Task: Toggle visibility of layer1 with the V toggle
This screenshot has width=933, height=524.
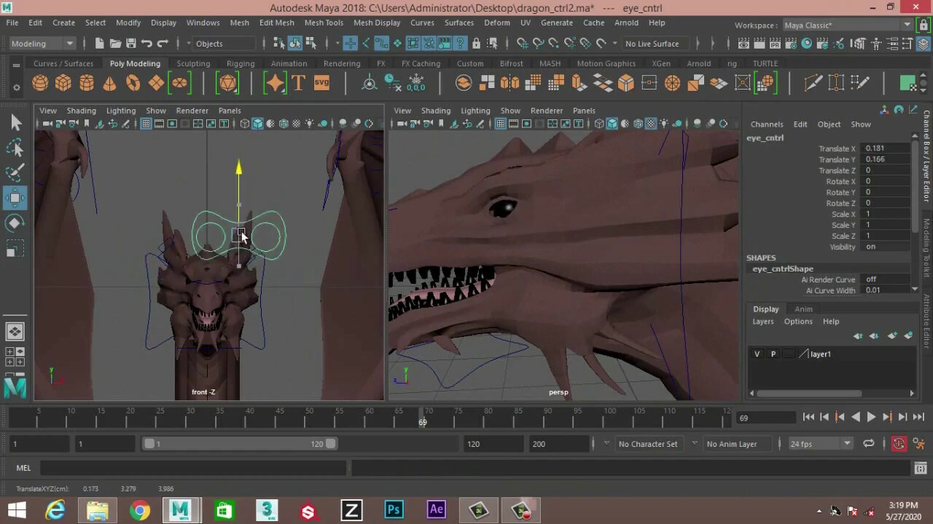Action: pos(757,354)
